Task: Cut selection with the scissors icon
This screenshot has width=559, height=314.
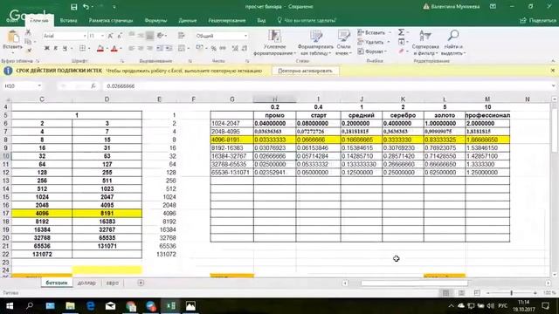Action: pyautogui.click(x=28, y=33)
